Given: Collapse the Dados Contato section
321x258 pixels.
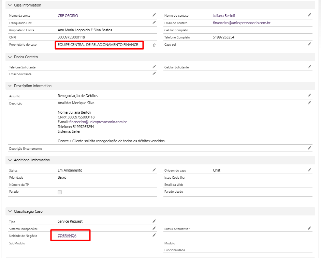Looking at the screenshot, I should [x=10, y=57].
